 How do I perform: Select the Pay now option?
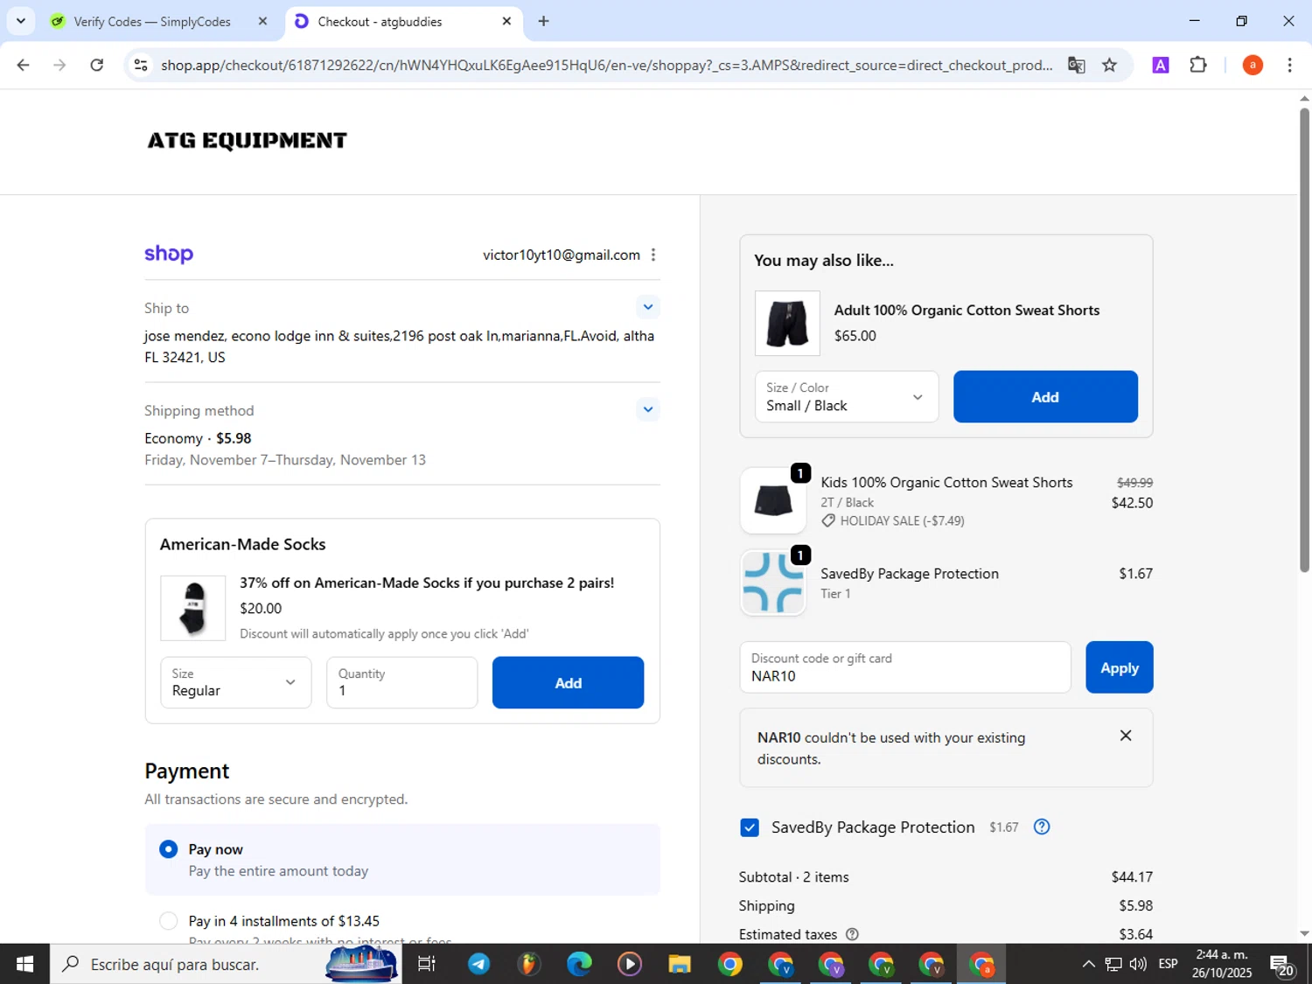[169, 849]
